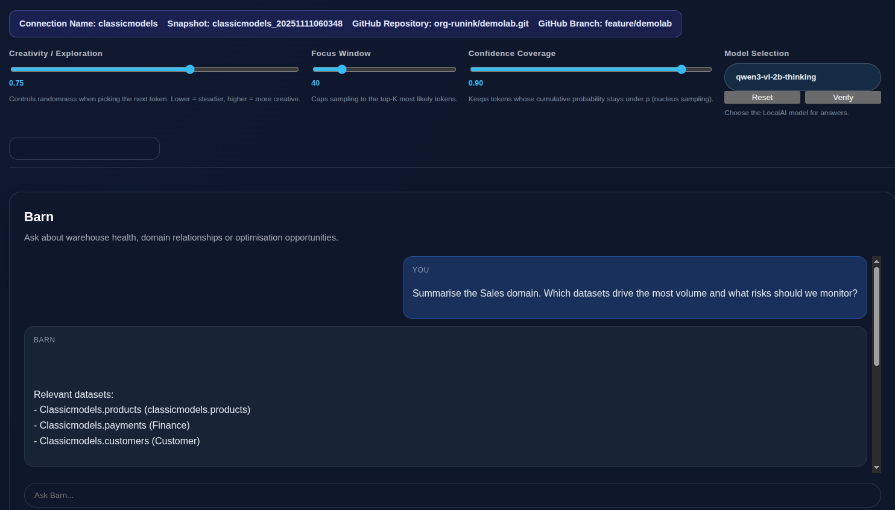Click the GitHub Branch feature/demolab text
This screenshot has height=510, width=895.
tap(605, 24)
